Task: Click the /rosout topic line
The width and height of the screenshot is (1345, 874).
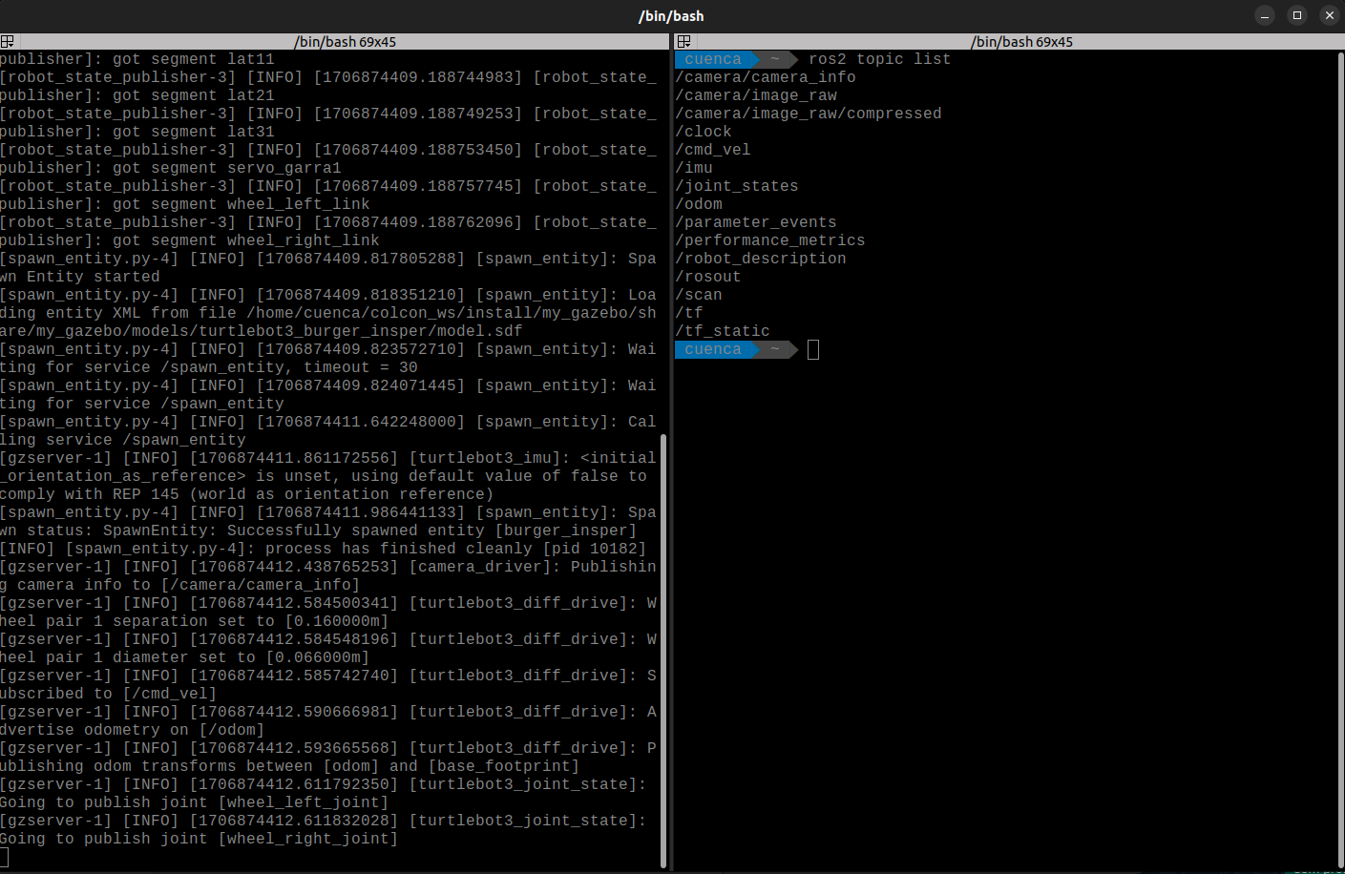Action: 708,277
